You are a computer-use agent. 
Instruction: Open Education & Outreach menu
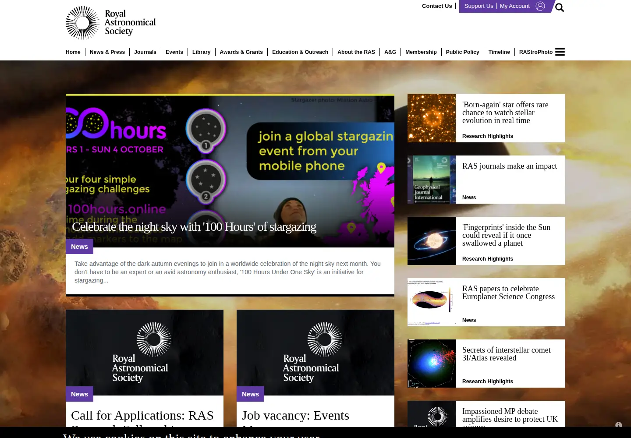coord(300,52)
